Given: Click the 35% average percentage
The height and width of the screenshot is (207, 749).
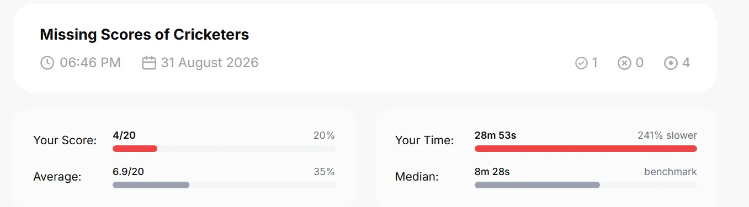Looking at the screenshot, I should 325,172.
